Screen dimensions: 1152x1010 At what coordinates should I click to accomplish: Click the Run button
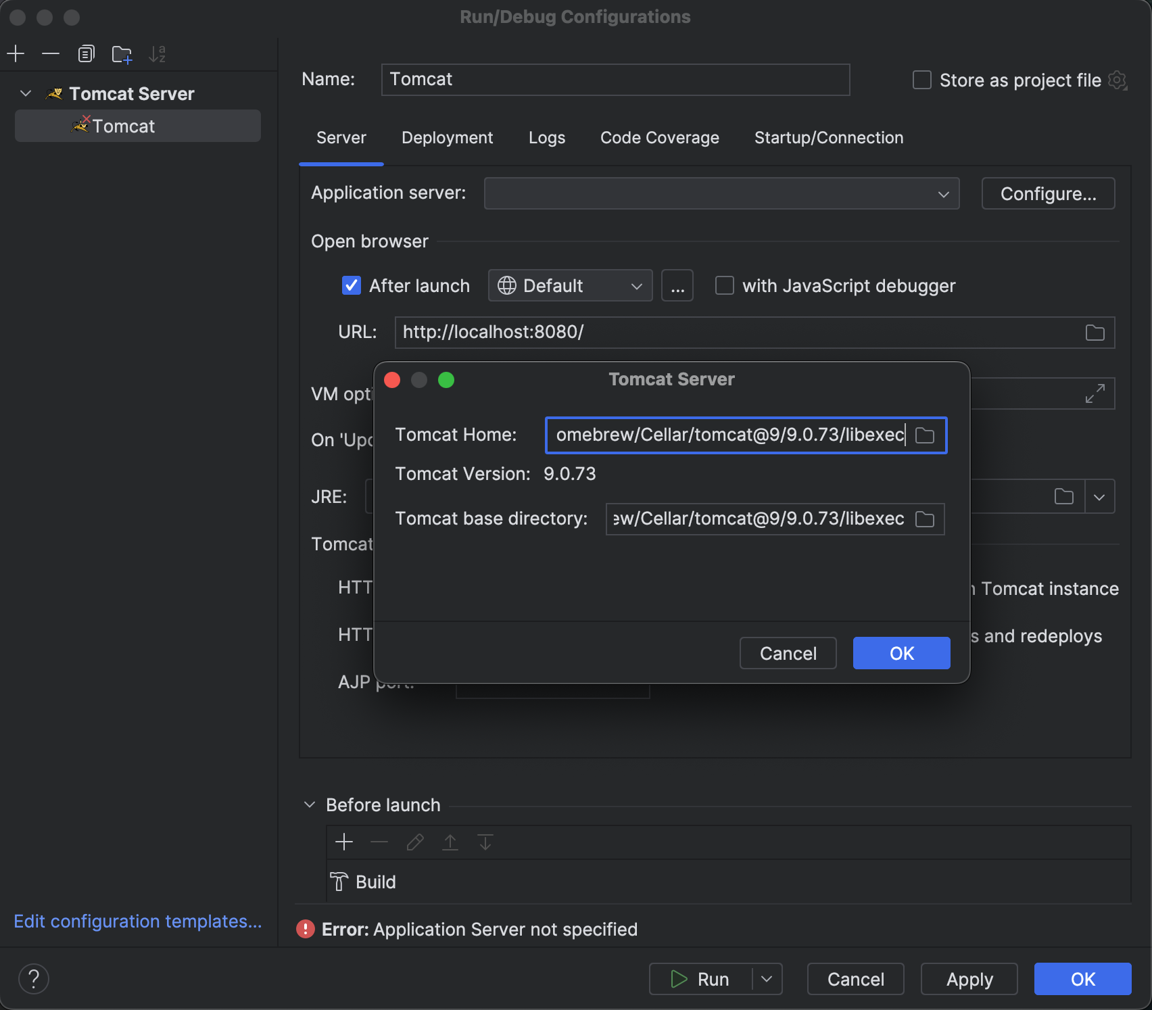coord(700,979)
